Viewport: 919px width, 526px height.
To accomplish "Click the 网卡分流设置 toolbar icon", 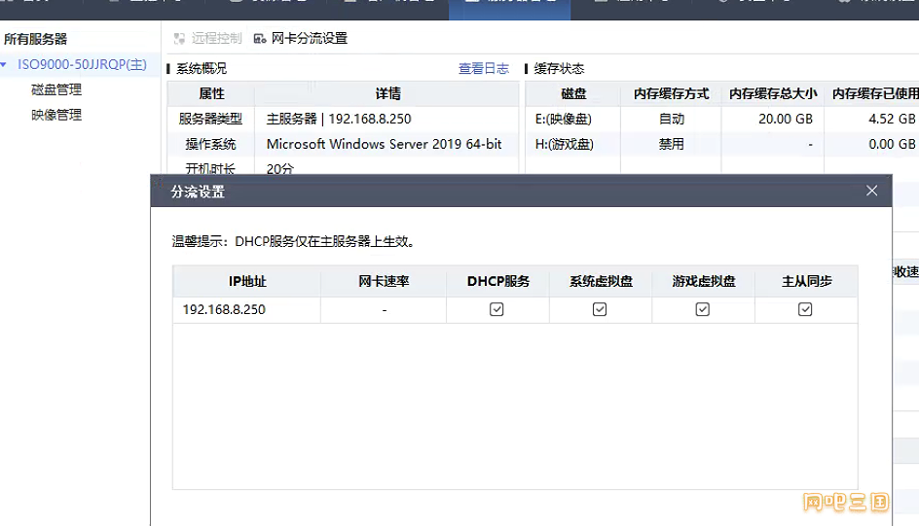I will pos(260,39).
